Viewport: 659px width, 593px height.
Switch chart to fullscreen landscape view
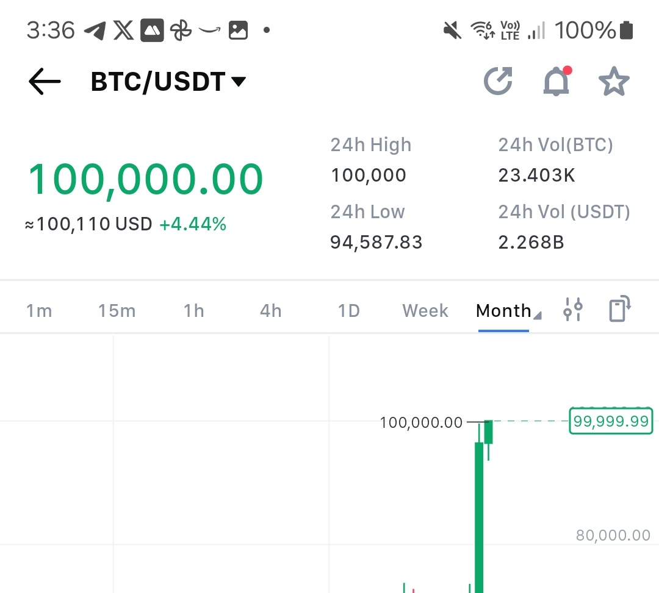tap(619, 310)
